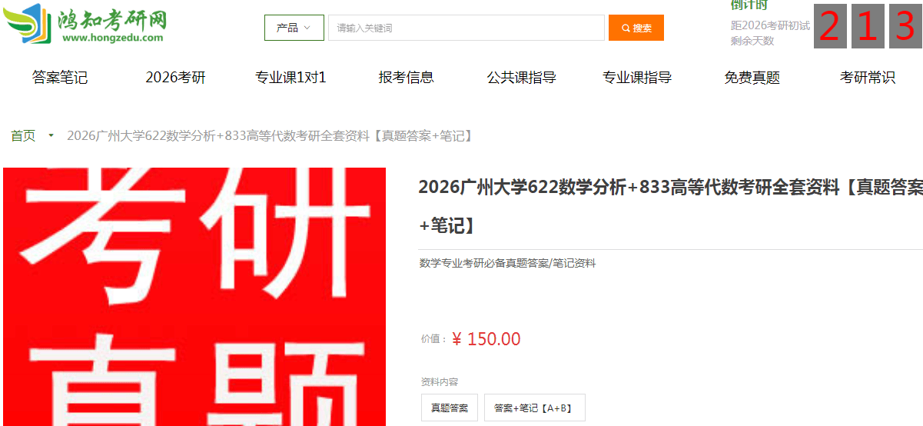Open 免费真题 navigation item

pos(752,78)
